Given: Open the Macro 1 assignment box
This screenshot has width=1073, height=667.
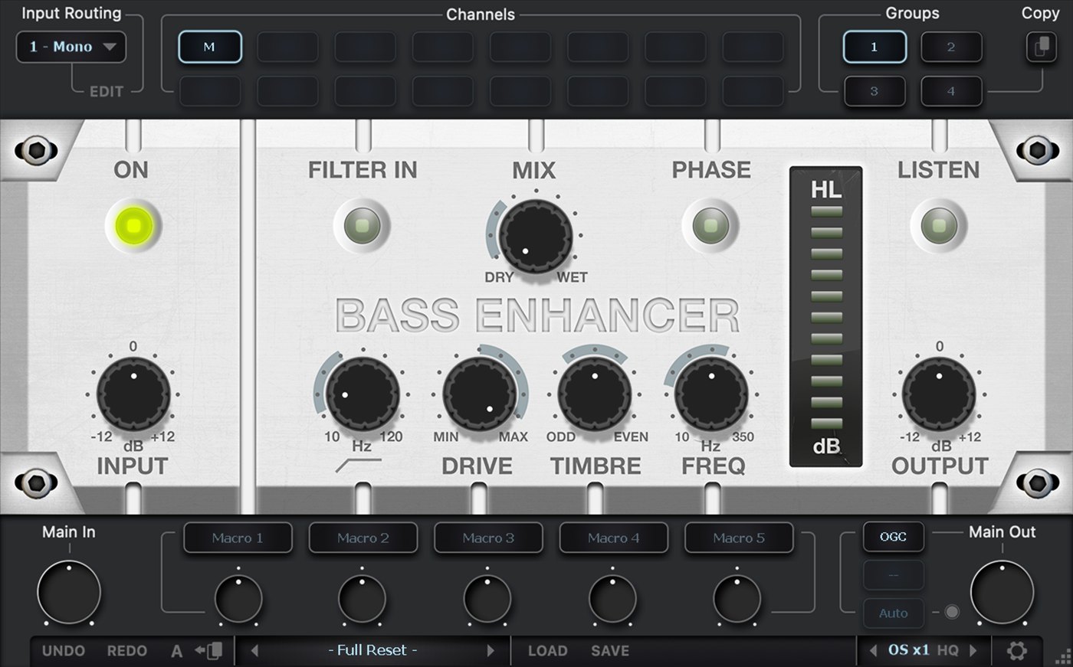Looking at the screenshot, I should [x=238, y=538].
